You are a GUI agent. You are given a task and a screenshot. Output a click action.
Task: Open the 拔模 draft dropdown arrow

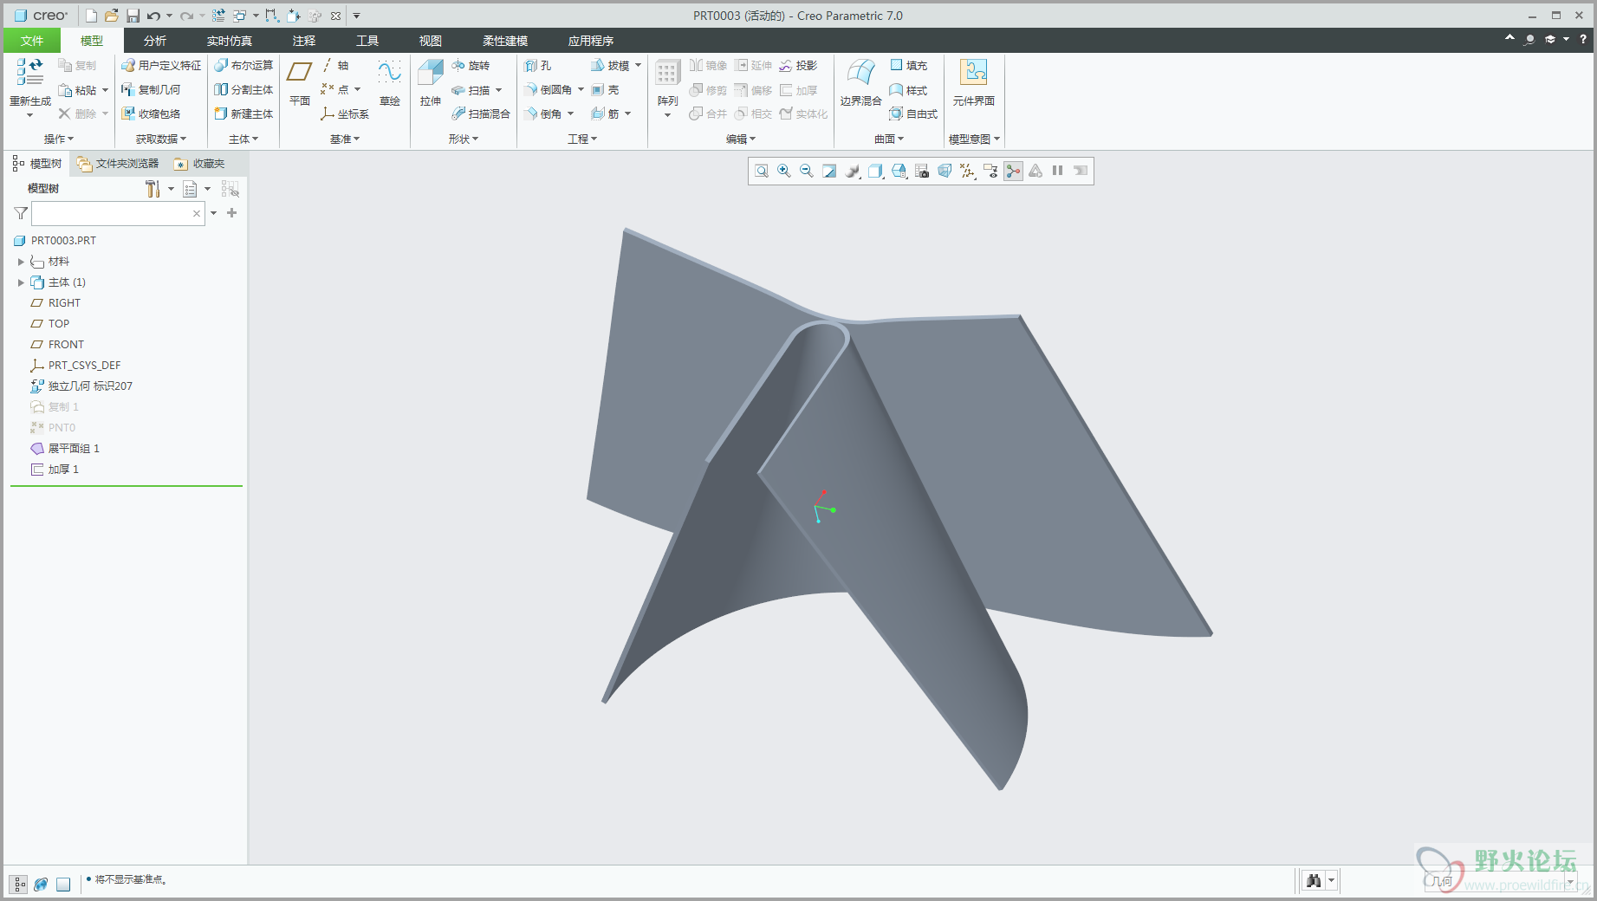[639, 65]
